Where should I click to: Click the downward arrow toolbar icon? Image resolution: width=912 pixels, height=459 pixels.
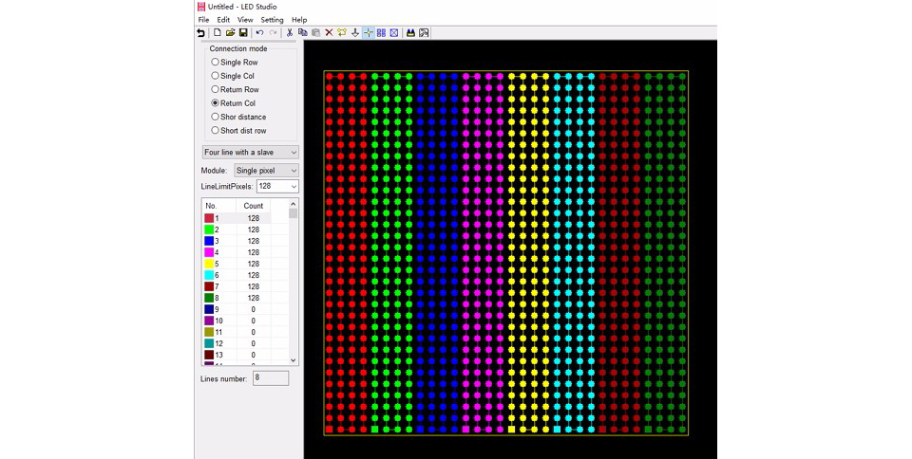tap(354, 33)
